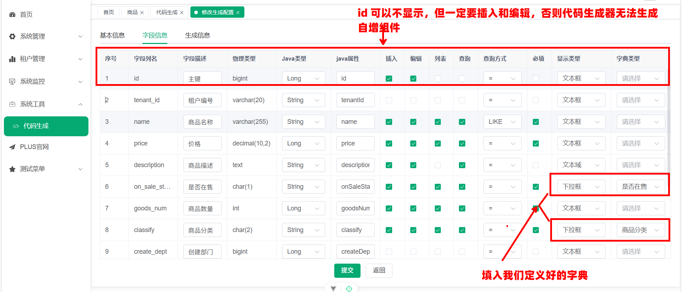The width and height of the screenshot is (682, 292).
Task: Click the monitor icon for 系统监控
Action: (x=12, y=82)
